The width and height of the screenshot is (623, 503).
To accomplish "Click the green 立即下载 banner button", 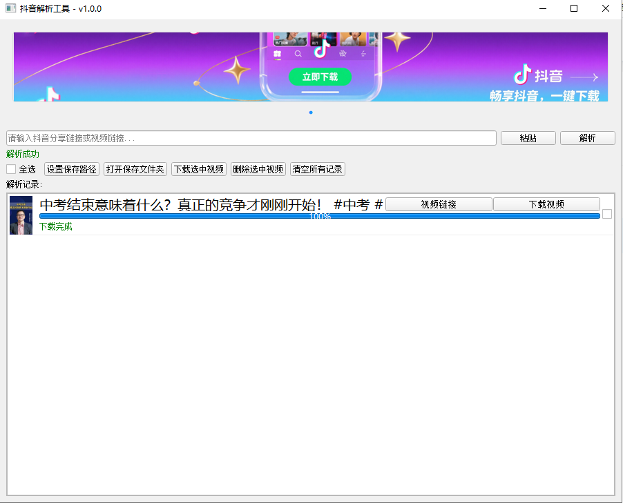I will (320, 77).
